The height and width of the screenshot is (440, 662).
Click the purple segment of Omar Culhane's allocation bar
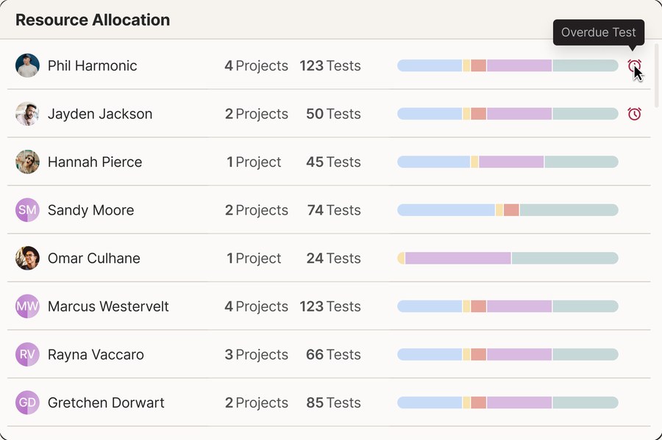pyautogui.click(x=458, y=258)
